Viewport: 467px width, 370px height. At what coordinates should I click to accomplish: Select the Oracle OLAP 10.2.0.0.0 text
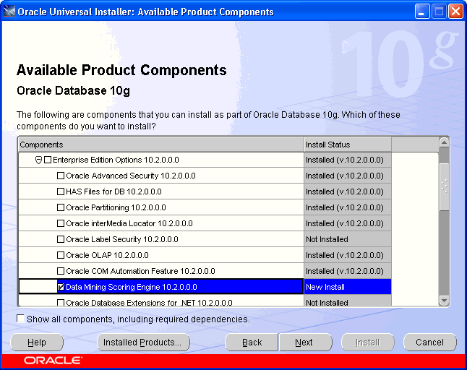(107, 255)
